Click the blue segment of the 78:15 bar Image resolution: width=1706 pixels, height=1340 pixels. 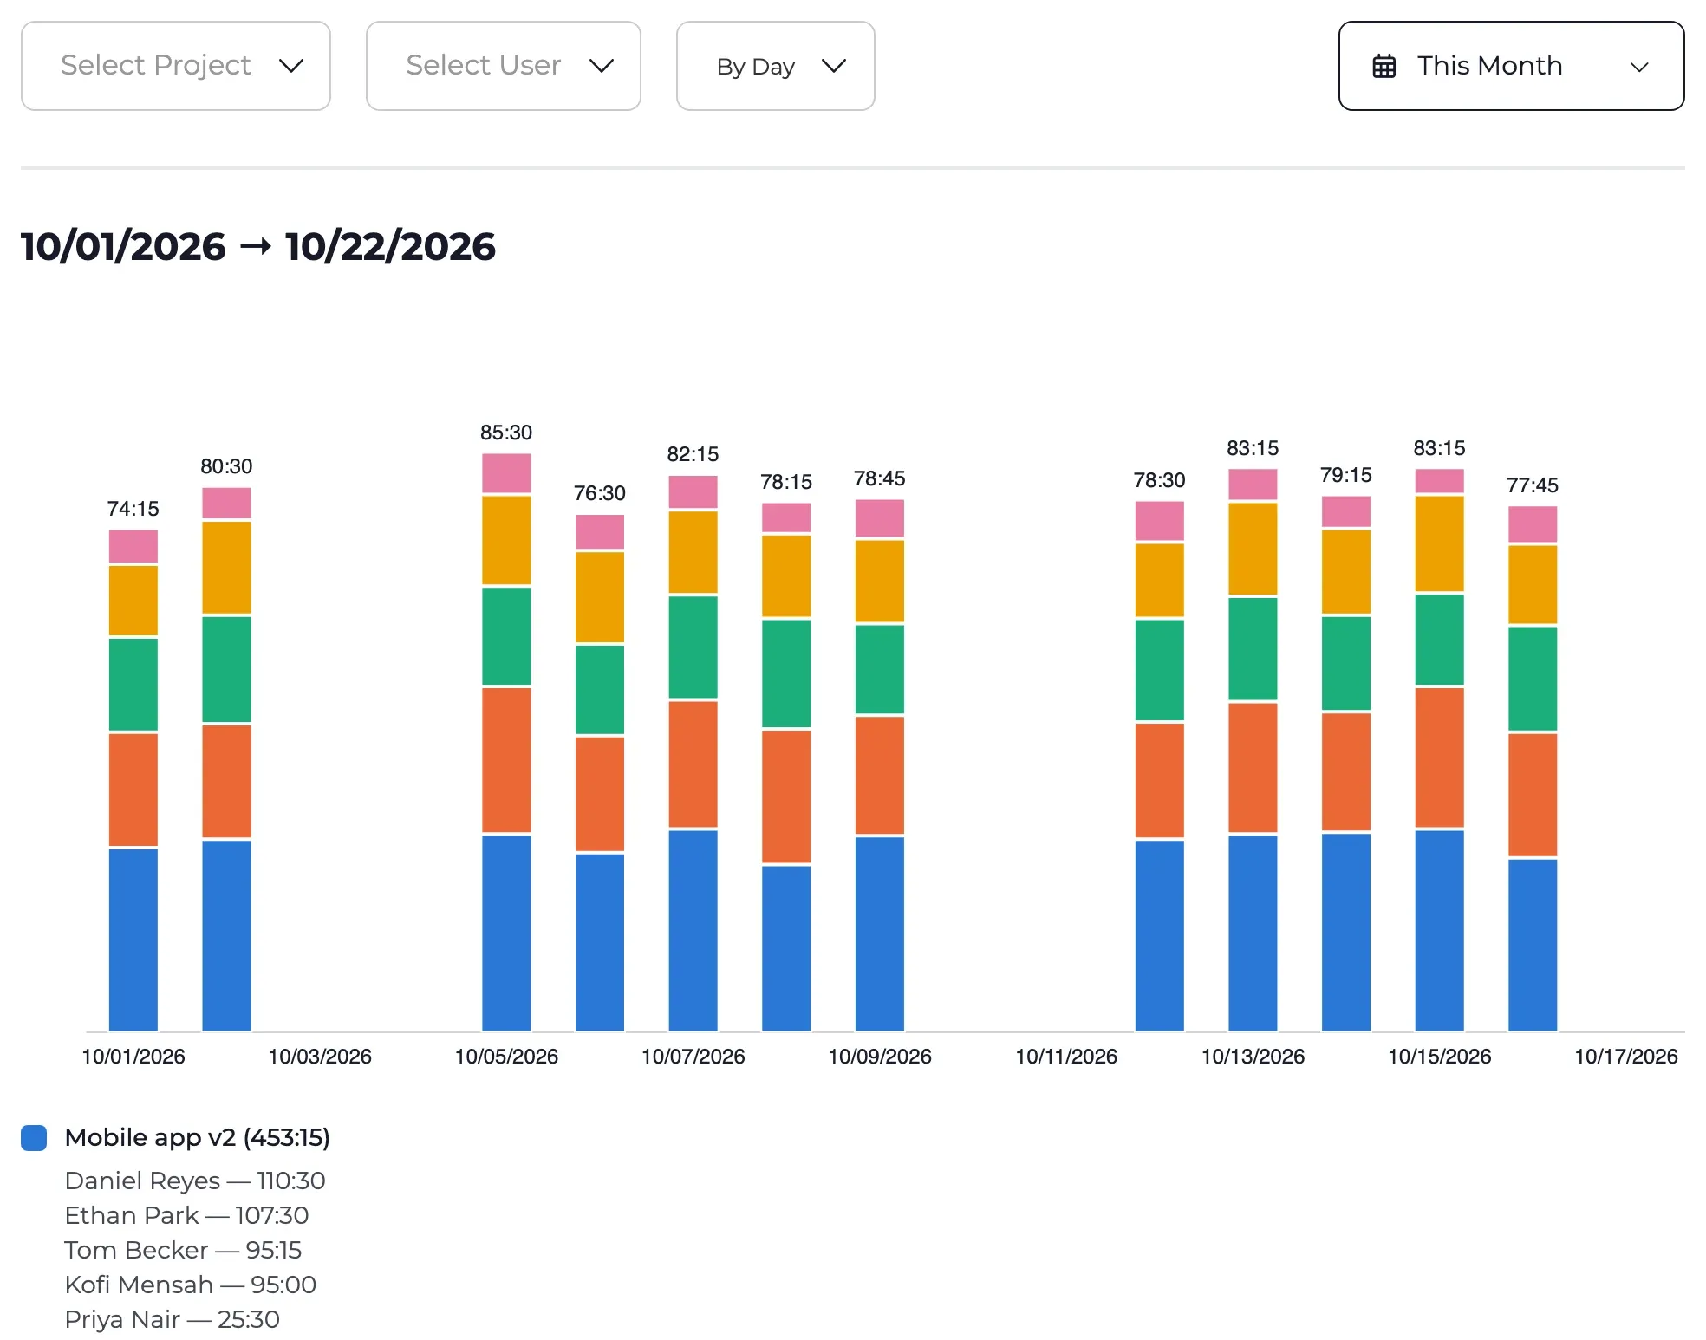click(x=786, y=948)
